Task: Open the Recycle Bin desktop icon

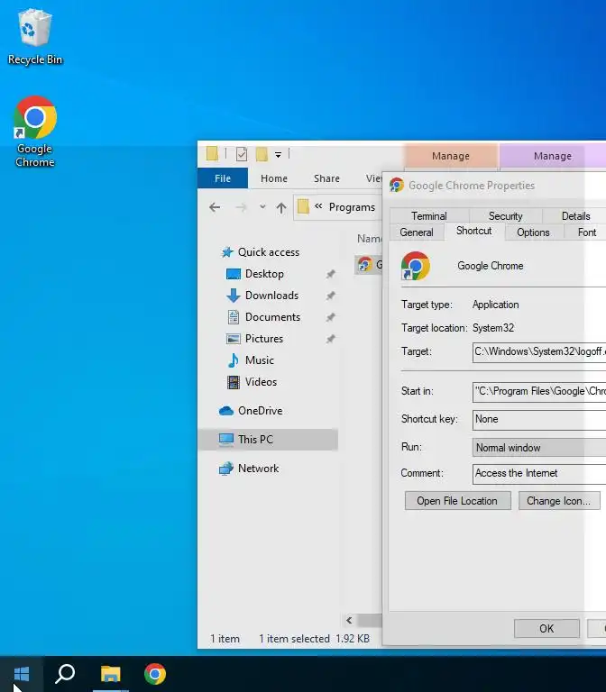Action: pyautogui.click(x=35, y=37)
